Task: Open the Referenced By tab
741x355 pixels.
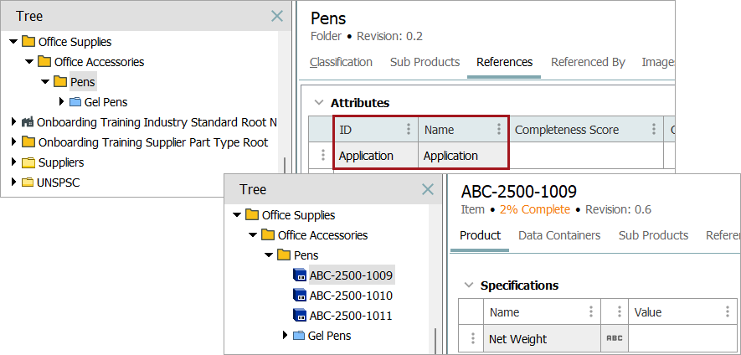Action: tap(588, 62)
